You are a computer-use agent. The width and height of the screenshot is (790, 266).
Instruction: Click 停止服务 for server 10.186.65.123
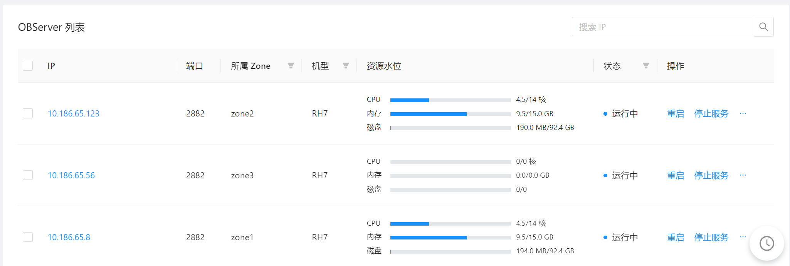711,114
